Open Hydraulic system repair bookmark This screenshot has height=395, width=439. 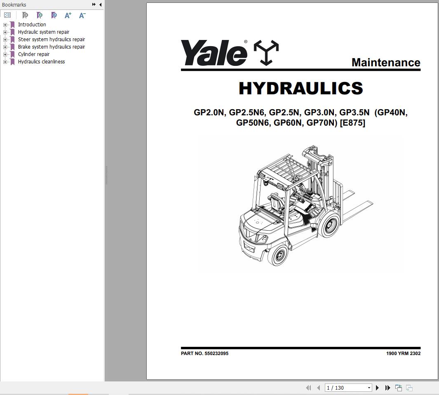44,32
